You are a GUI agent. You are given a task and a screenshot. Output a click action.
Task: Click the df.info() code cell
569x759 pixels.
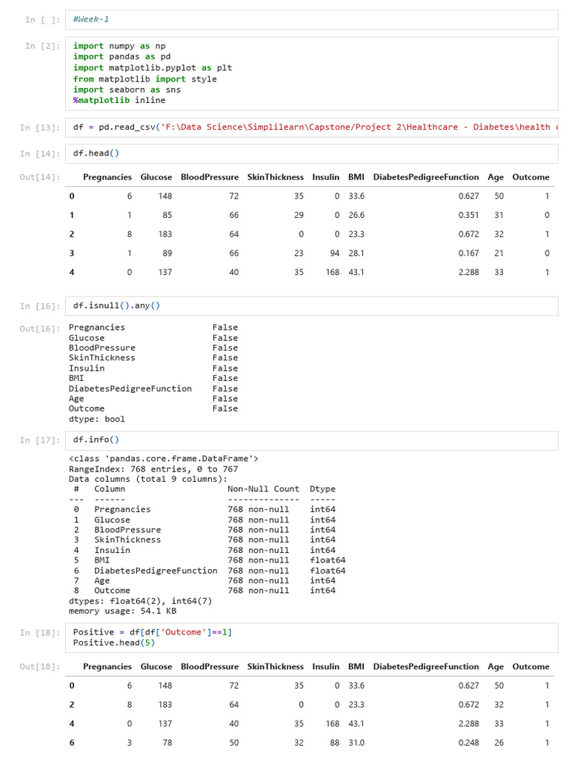[311, 440]
